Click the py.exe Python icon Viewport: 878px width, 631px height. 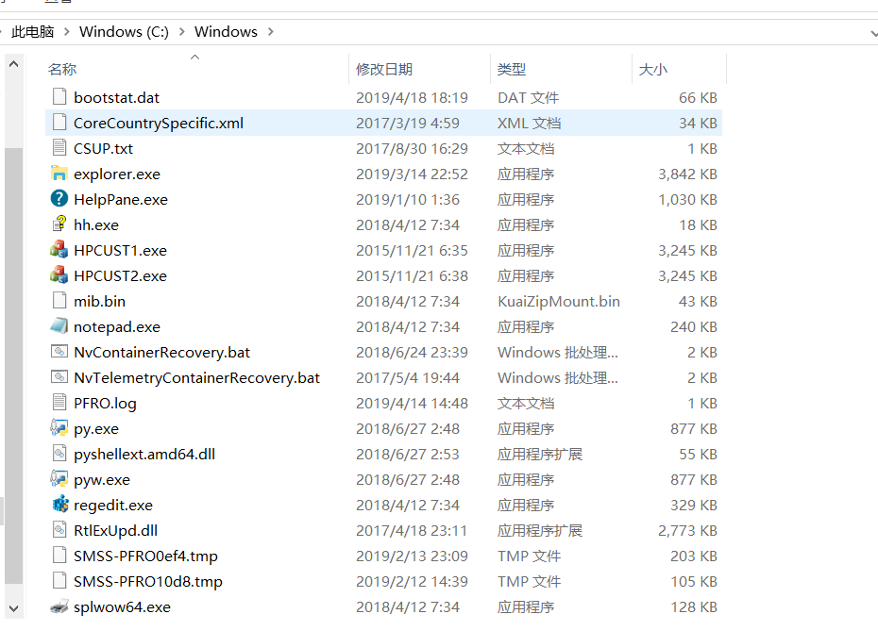pyautogui.click(x=59, y=428)
